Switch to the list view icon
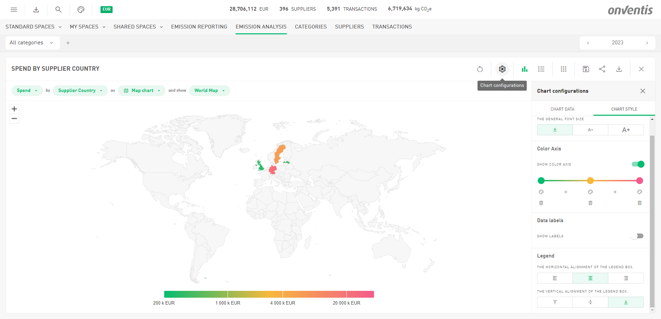Image resolution: width=661 pixels, height=319 pixels. click(541, 69)
